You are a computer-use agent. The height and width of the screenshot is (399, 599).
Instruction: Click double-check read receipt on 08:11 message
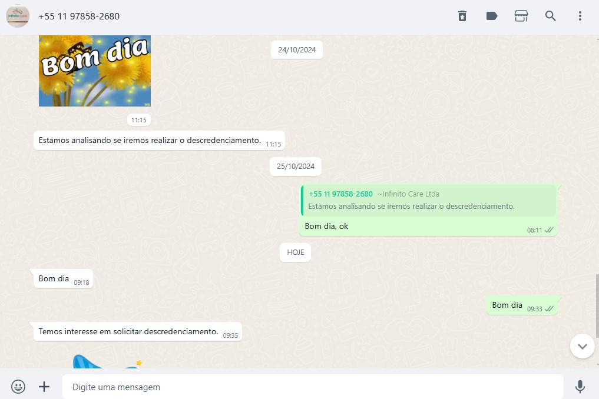pos(549,230)
